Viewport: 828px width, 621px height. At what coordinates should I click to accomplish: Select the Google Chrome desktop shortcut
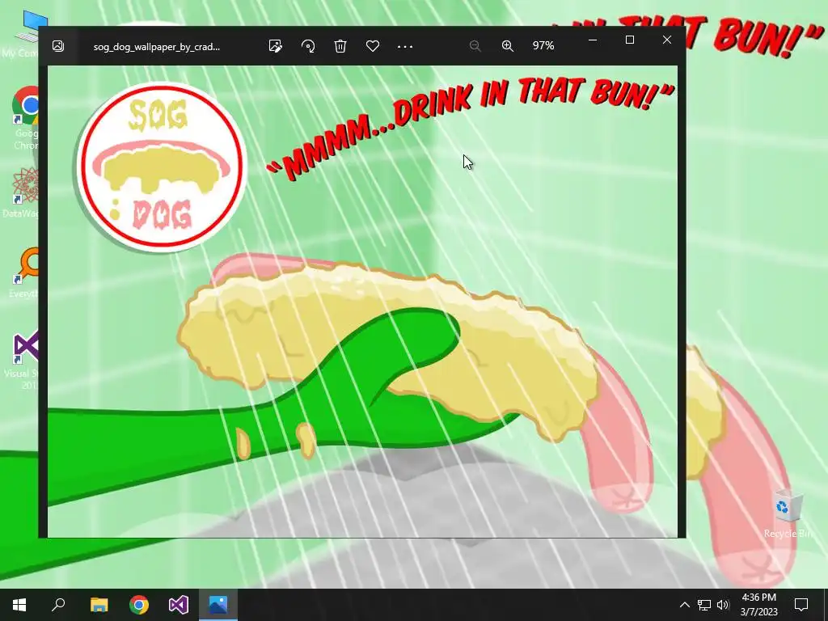[x=25, y=119]
